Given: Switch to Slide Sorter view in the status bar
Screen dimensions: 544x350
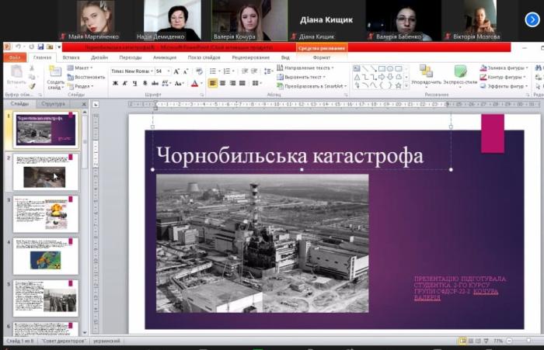Looking at the screenshot, I should 471,341.
